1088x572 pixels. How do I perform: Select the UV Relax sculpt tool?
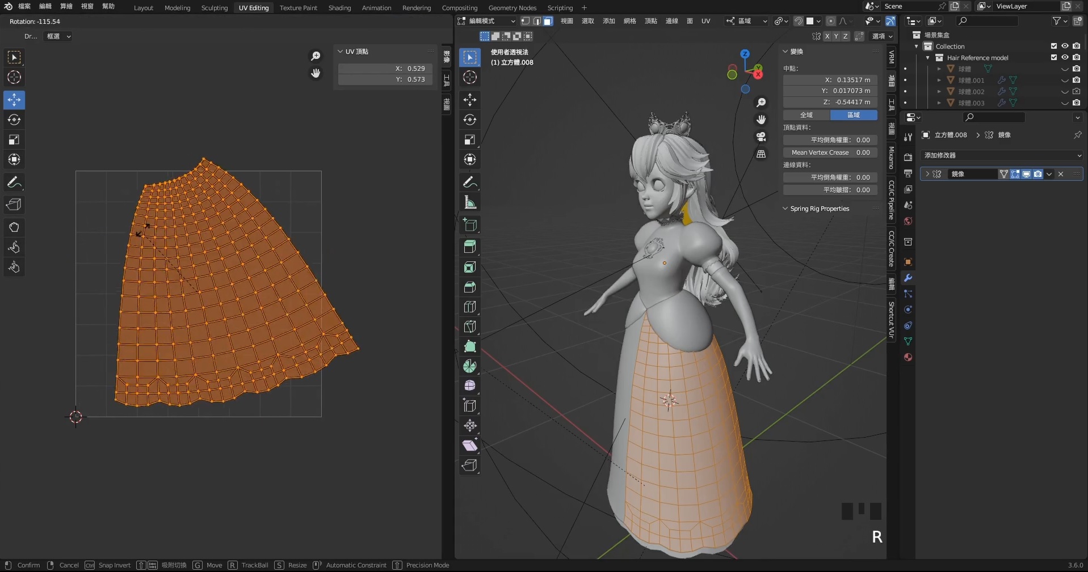click(x=14, y=247)
